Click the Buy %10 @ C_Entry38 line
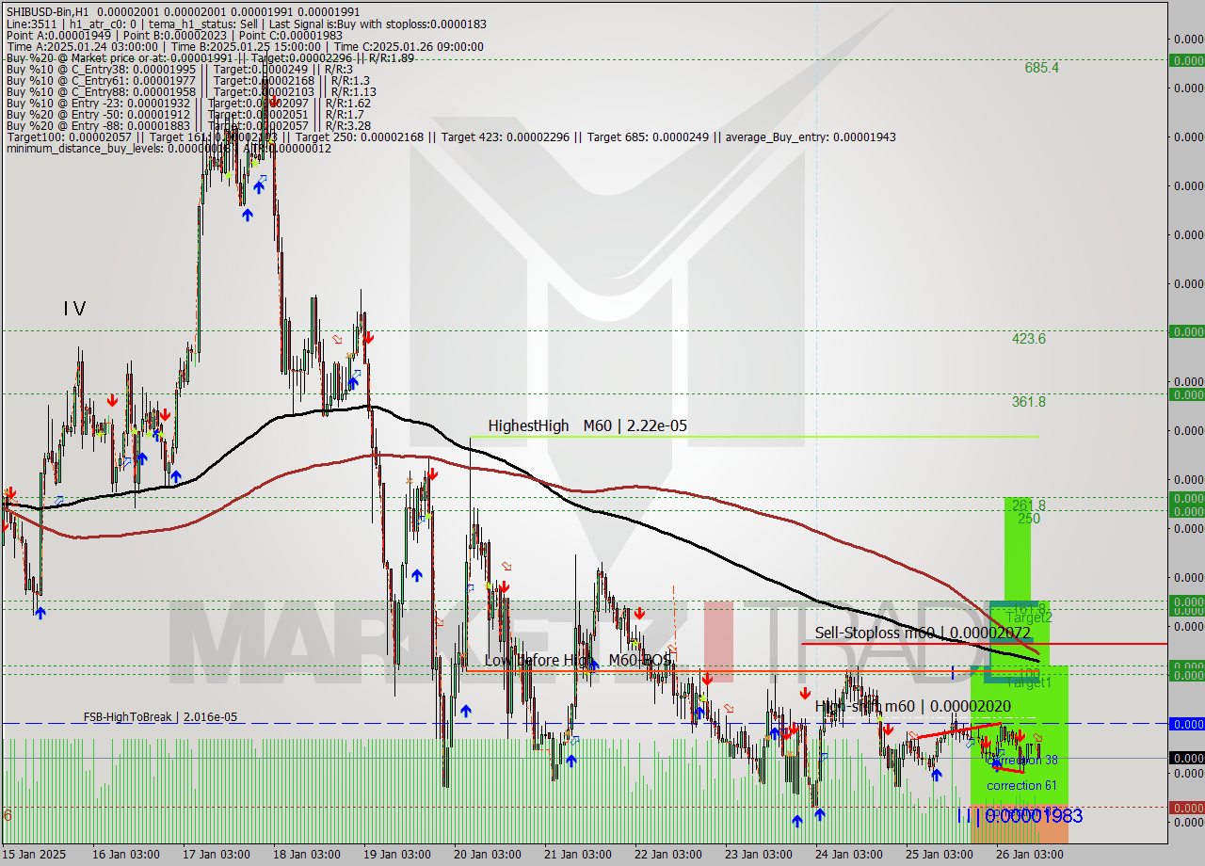The image size is (1205, 866). (x=179, y=69)
